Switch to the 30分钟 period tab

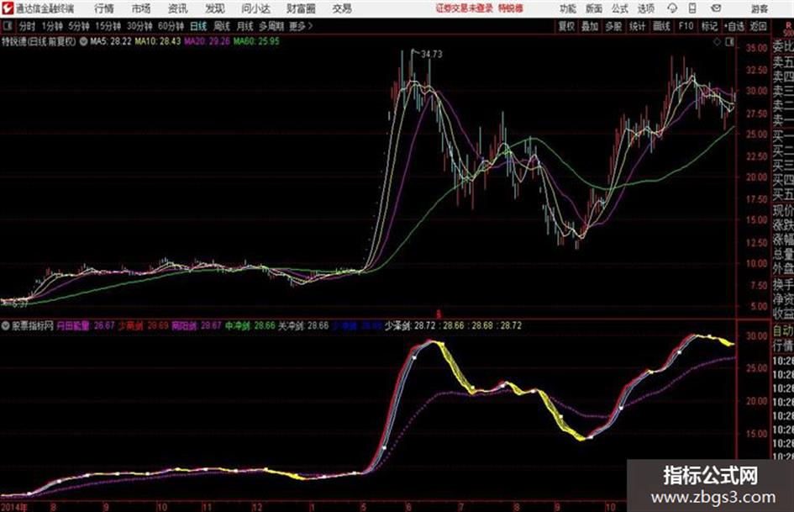click(139, 26)
